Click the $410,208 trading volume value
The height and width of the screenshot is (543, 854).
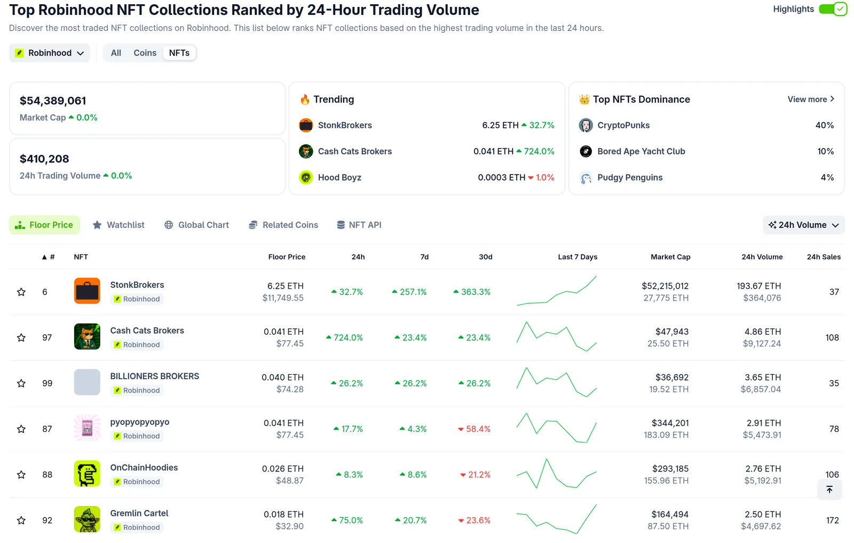click(x=44, y=159)
